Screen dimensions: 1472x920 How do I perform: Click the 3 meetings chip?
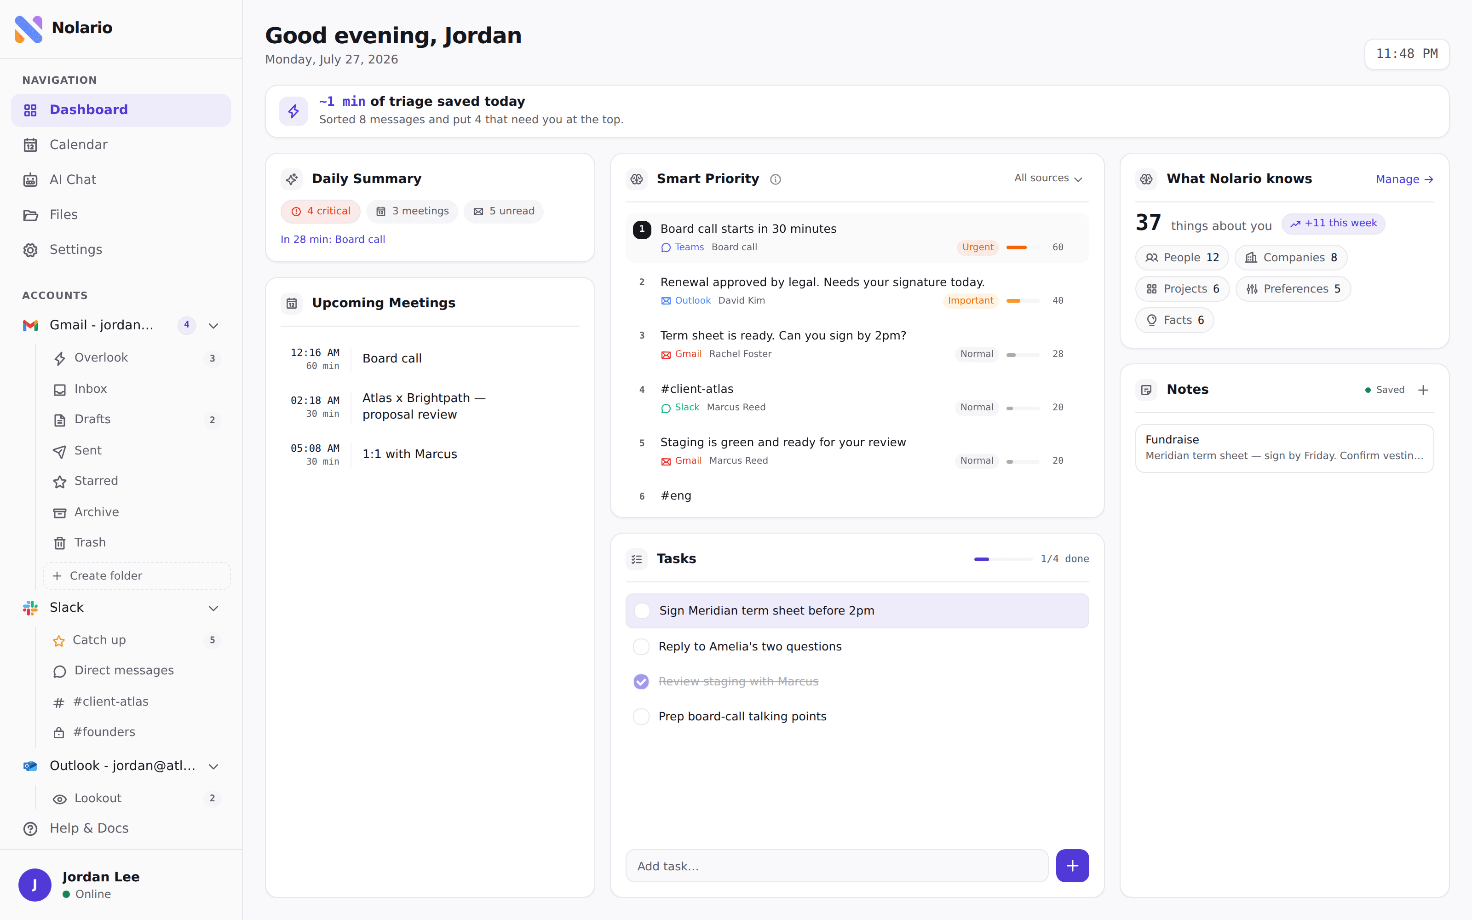412,212
